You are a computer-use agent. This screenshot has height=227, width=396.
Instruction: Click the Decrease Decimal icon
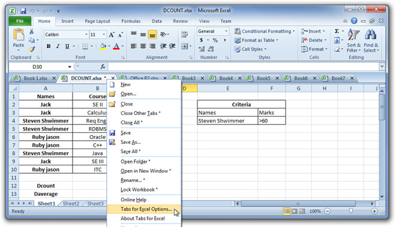click(211, 49)
